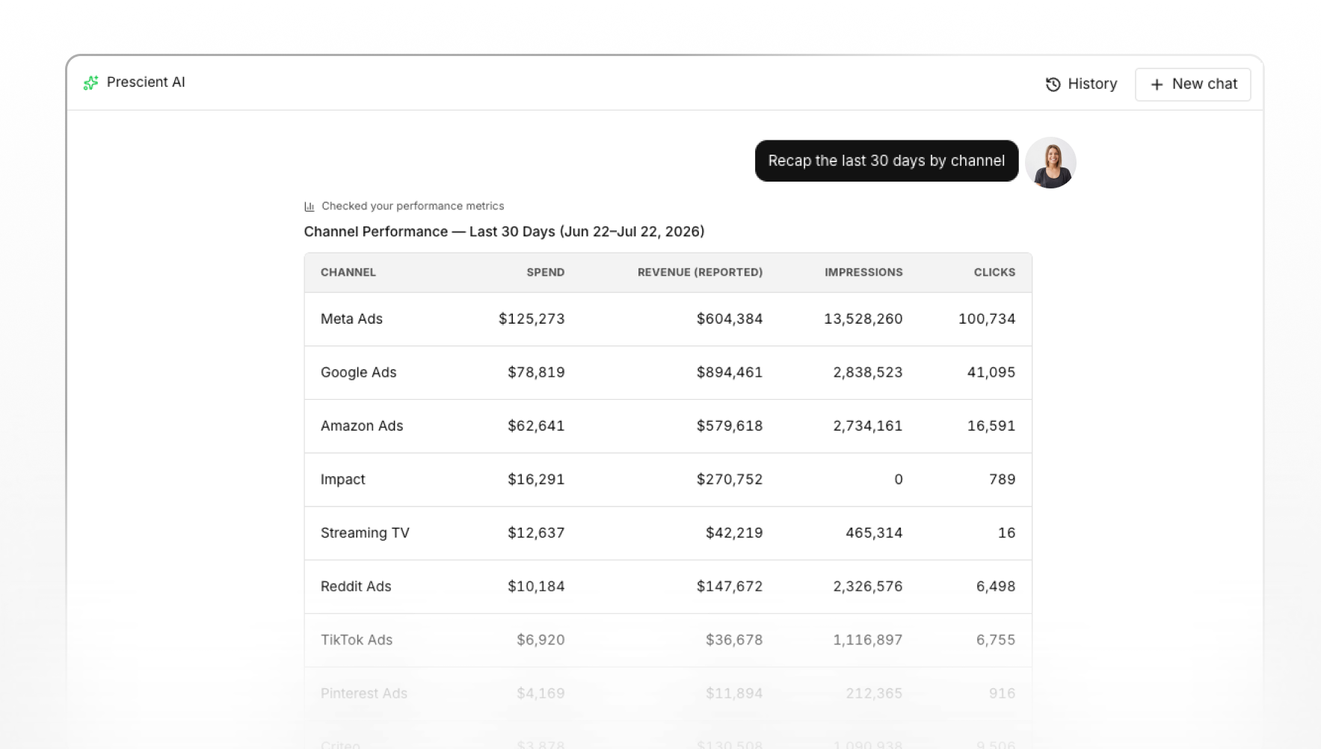Select the TikTok Ads channel name

pyautogui.click(x=357, y=640)
